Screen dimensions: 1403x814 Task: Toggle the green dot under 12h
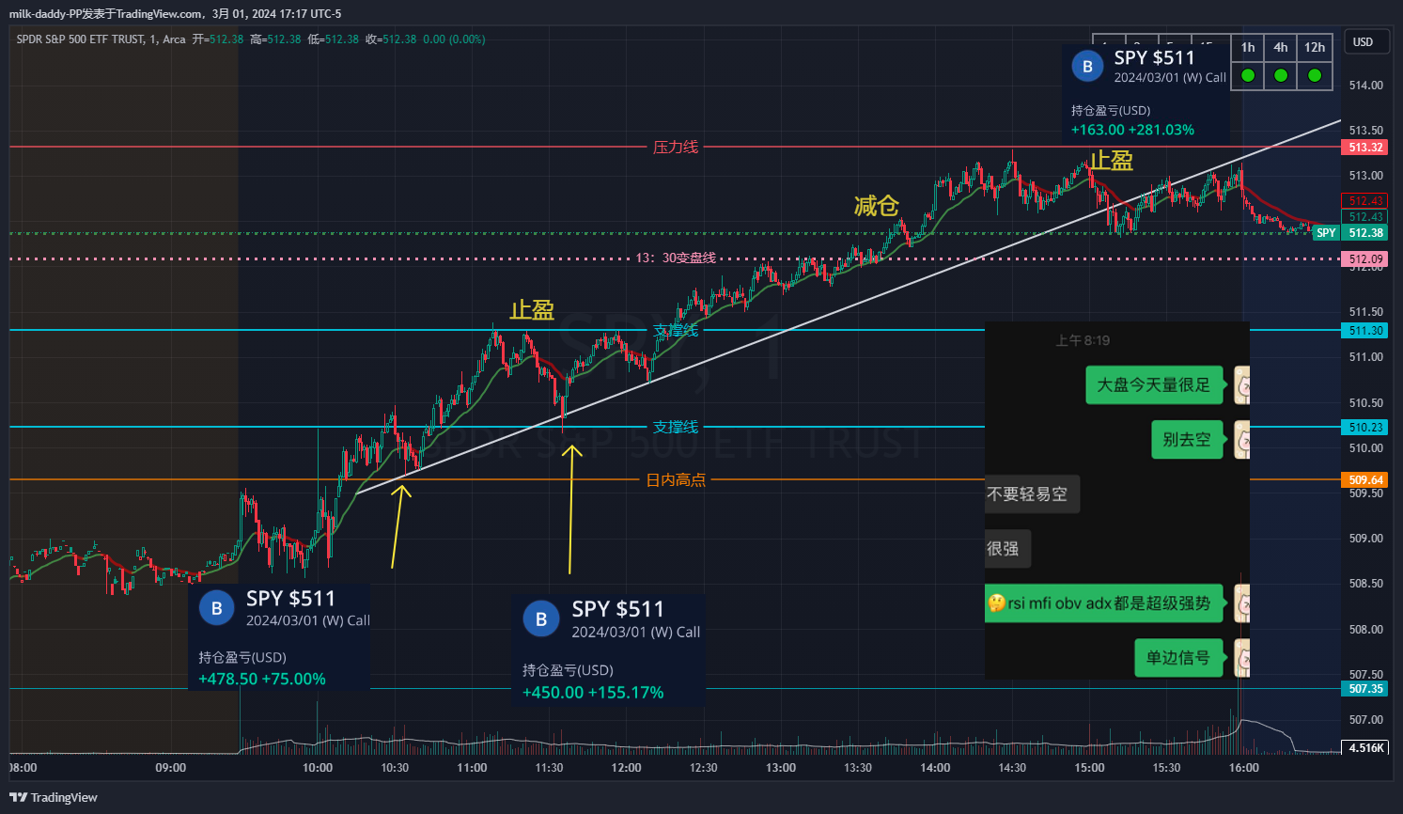[x=1315, y=75]
